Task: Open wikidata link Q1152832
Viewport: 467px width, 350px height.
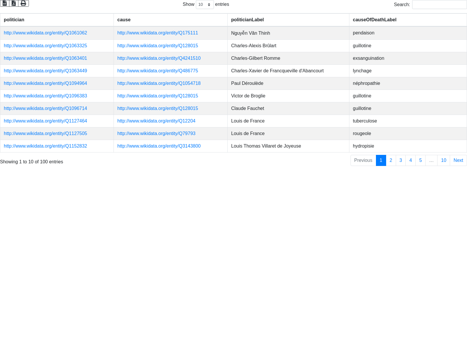Action: [45, 146]
